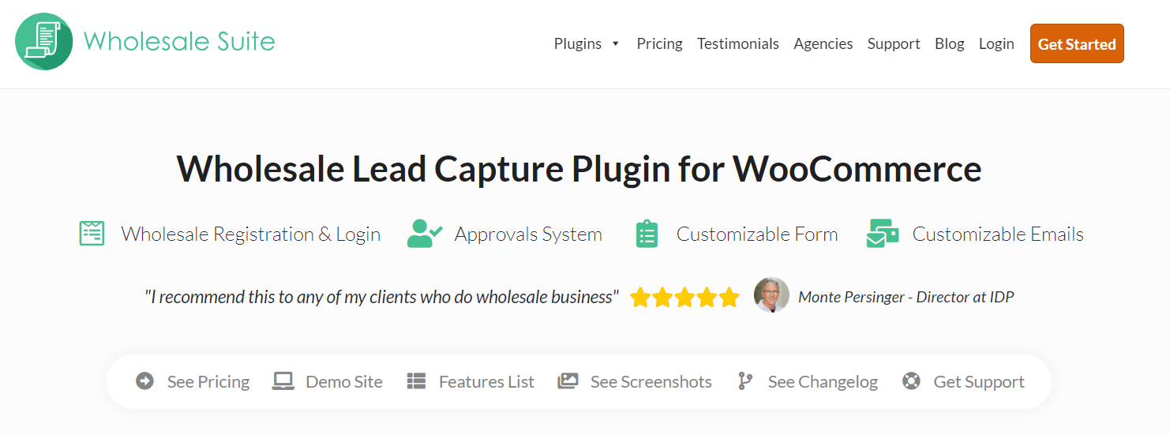
Task: Click the Wholesale Suite logo icon
Action: coord(43,41)
